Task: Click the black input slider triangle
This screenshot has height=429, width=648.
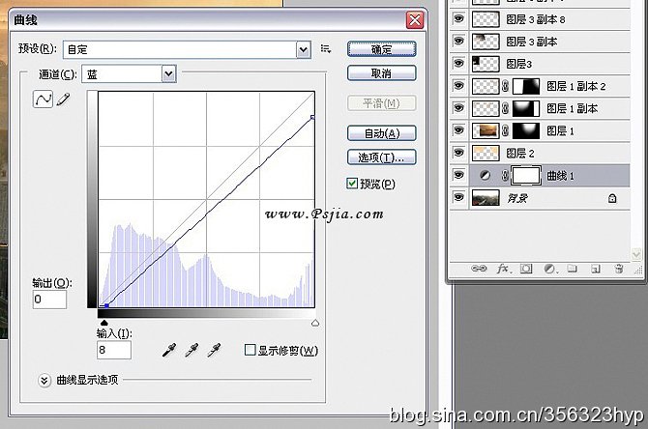Action: (104, 323)
